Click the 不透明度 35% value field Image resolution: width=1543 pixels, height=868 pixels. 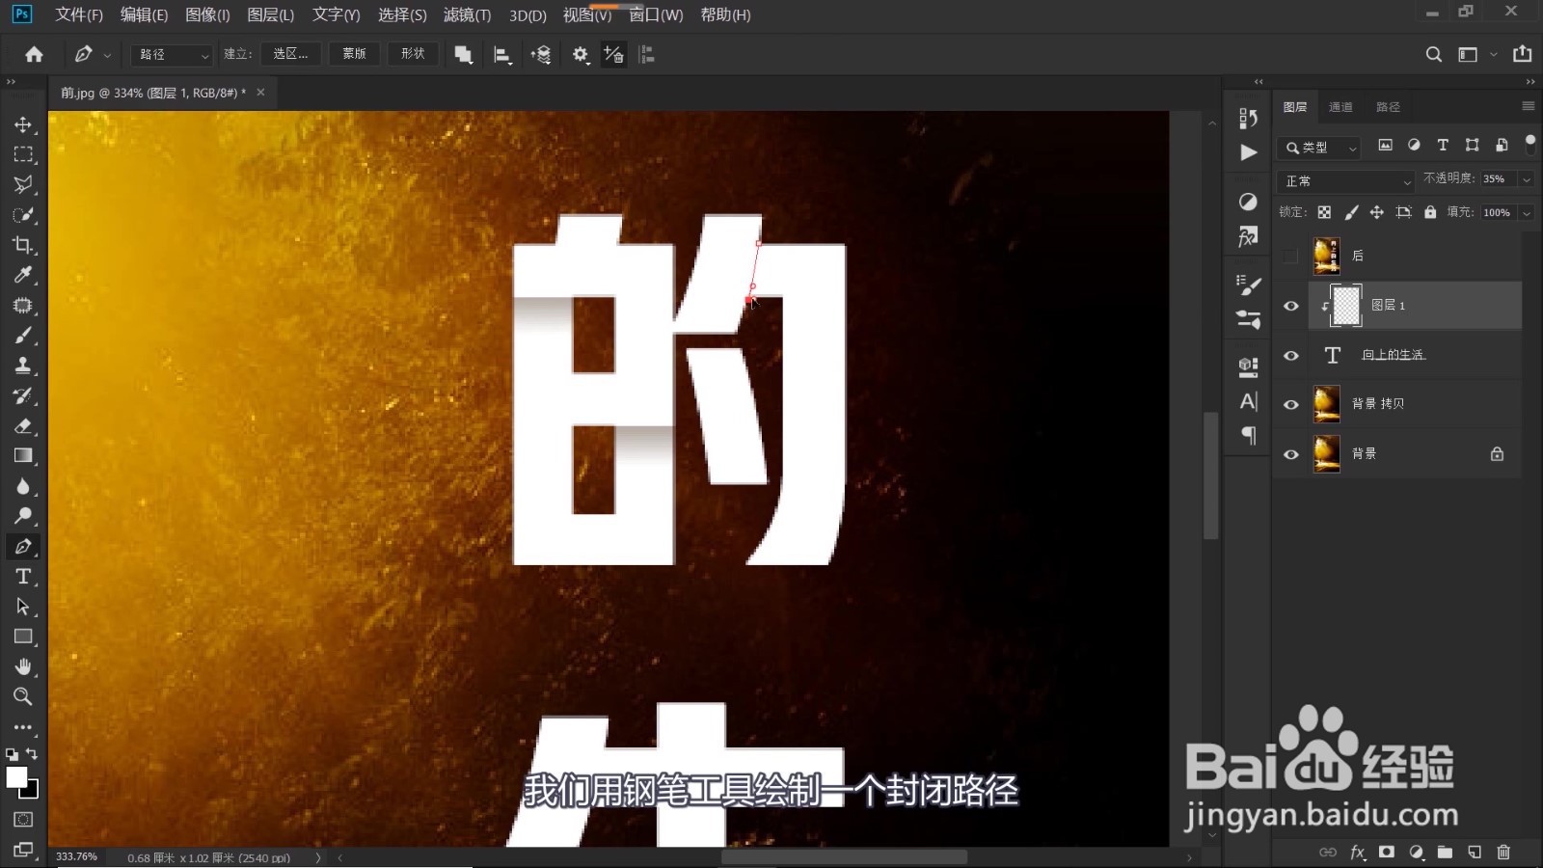click(1498, 179)
